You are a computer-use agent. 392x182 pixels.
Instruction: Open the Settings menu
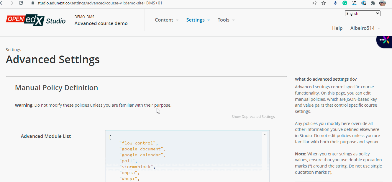pos(198,20)
